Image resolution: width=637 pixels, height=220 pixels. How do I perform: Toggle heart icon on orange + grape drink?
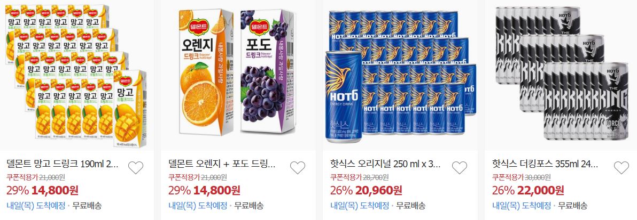point(297,167)
